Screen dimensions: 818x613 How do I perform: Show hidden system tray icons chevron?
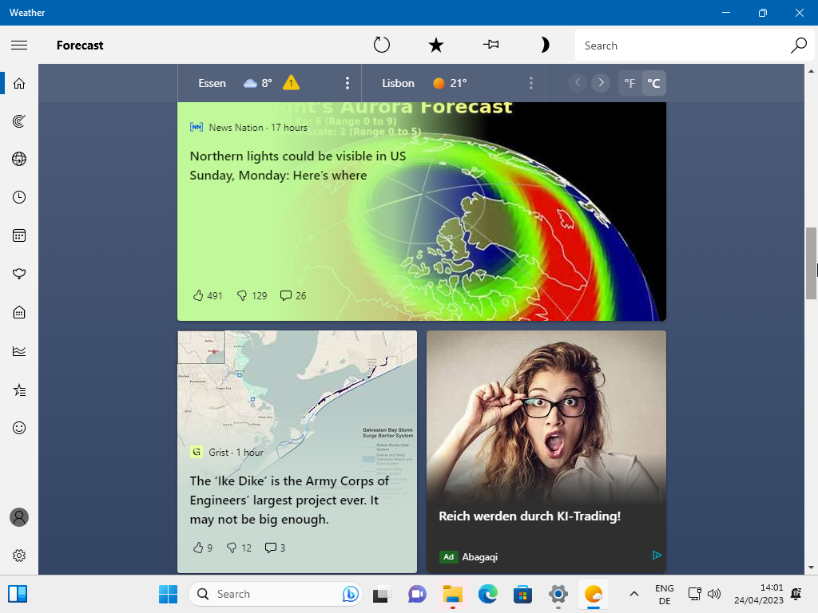point(634,594)
